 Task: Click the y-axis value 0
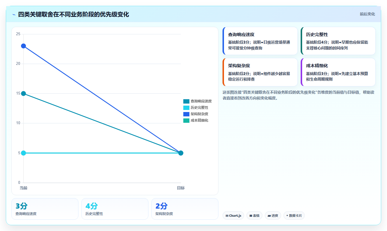[19, 183]
